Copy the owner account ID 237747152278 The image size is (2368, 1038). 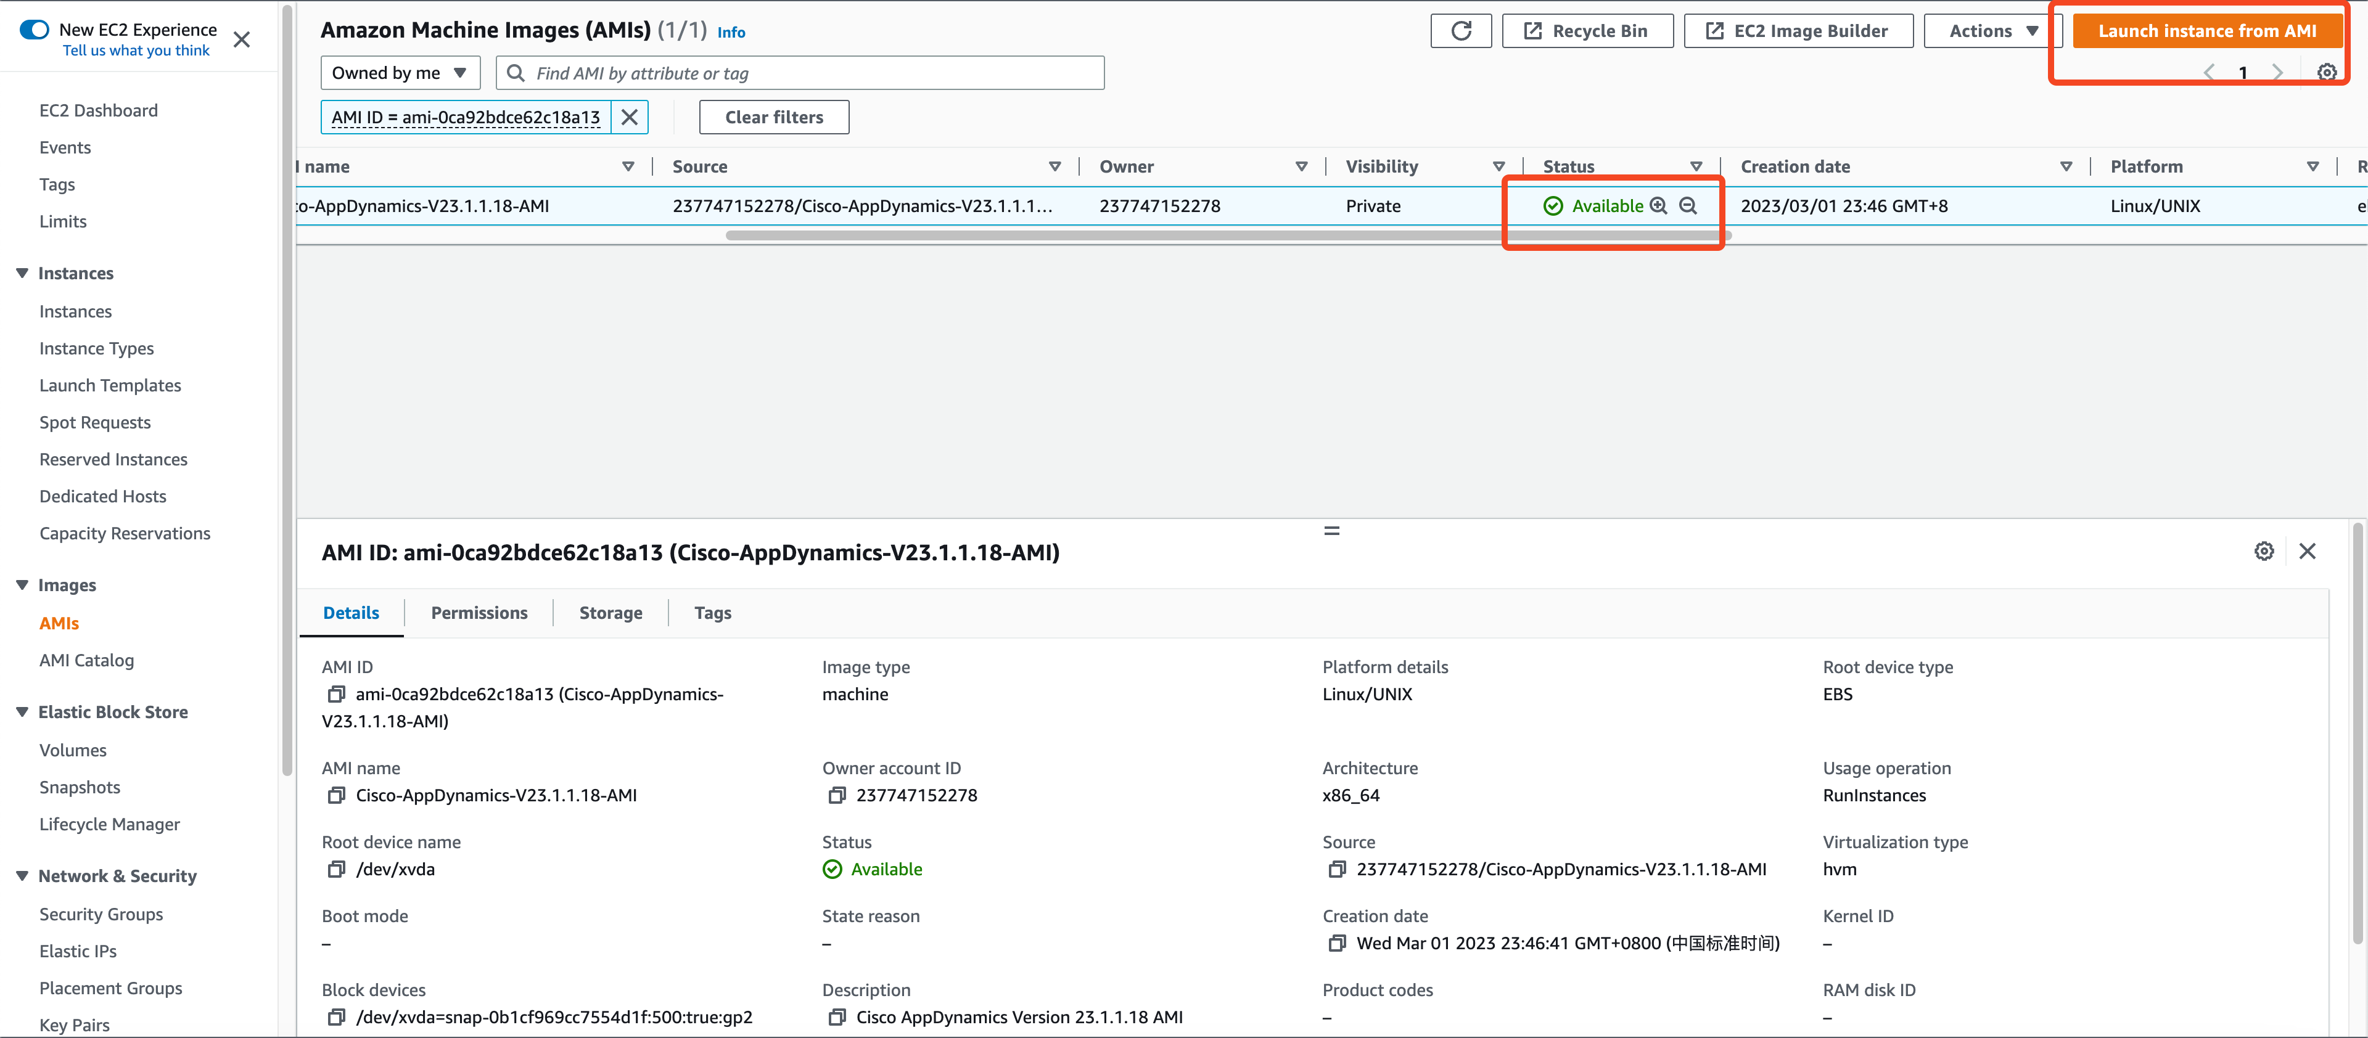(837, 796)
